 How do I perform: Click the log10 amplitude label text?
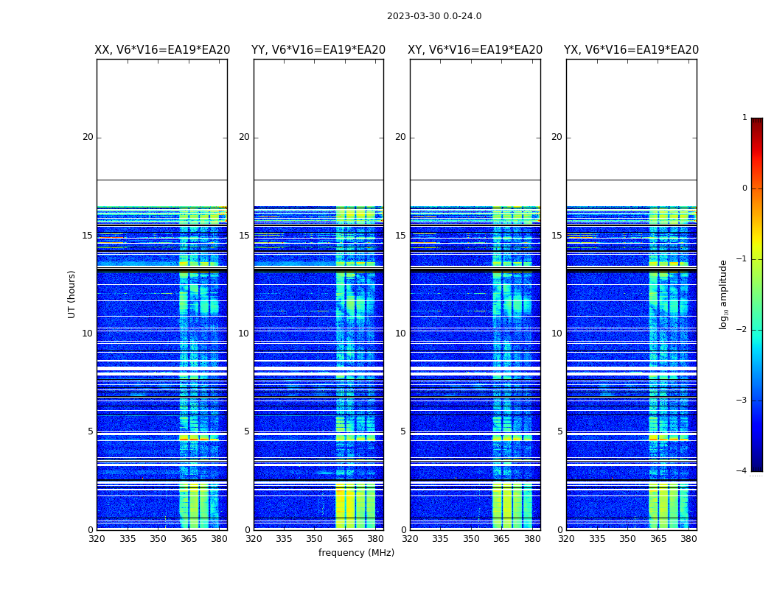(723, 294)
